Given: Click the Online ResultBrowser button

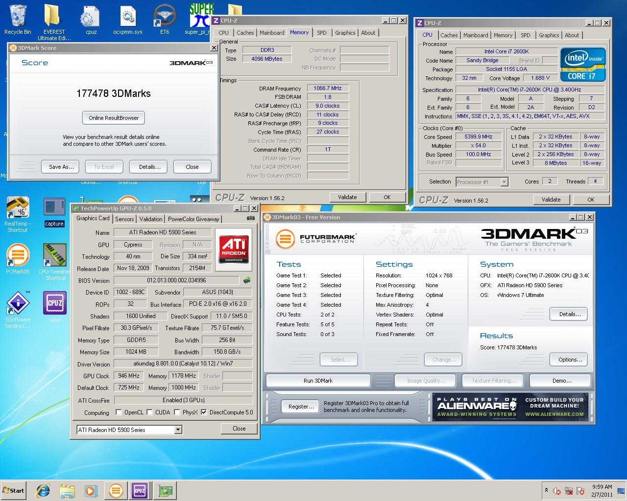Looking at the screenshot, I should (x=114, y=118).
